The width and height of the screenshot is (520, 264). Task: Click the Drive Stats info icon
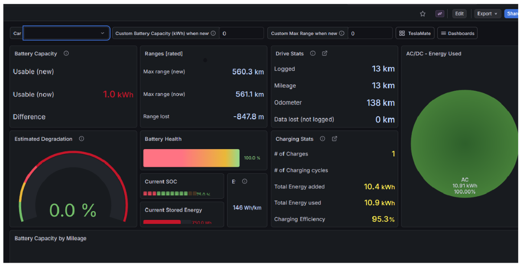[313, 54]
